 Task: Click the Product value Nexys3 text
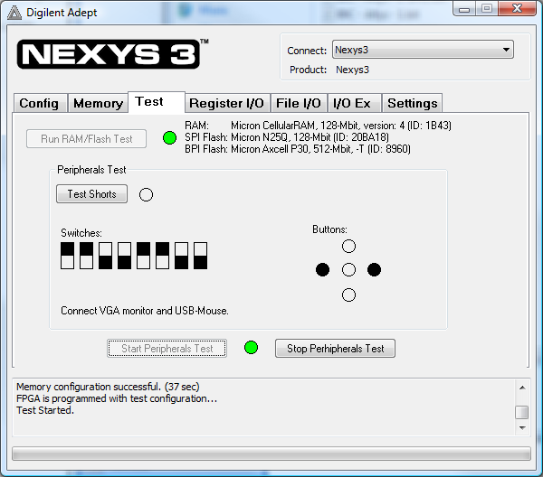353,70
